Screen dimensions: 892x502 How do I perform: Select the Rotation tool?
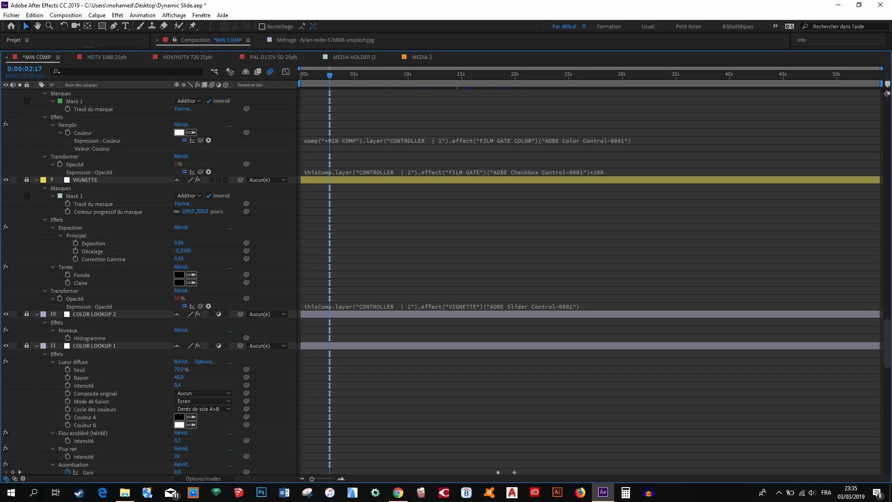64,26
